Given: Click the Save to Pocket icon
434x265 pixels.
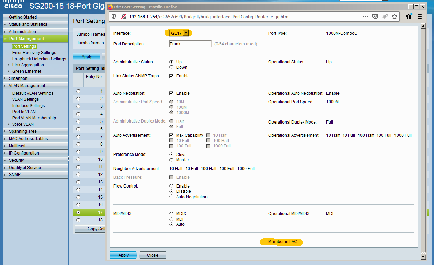Looking at the screenshot, I should coord(375,17).
